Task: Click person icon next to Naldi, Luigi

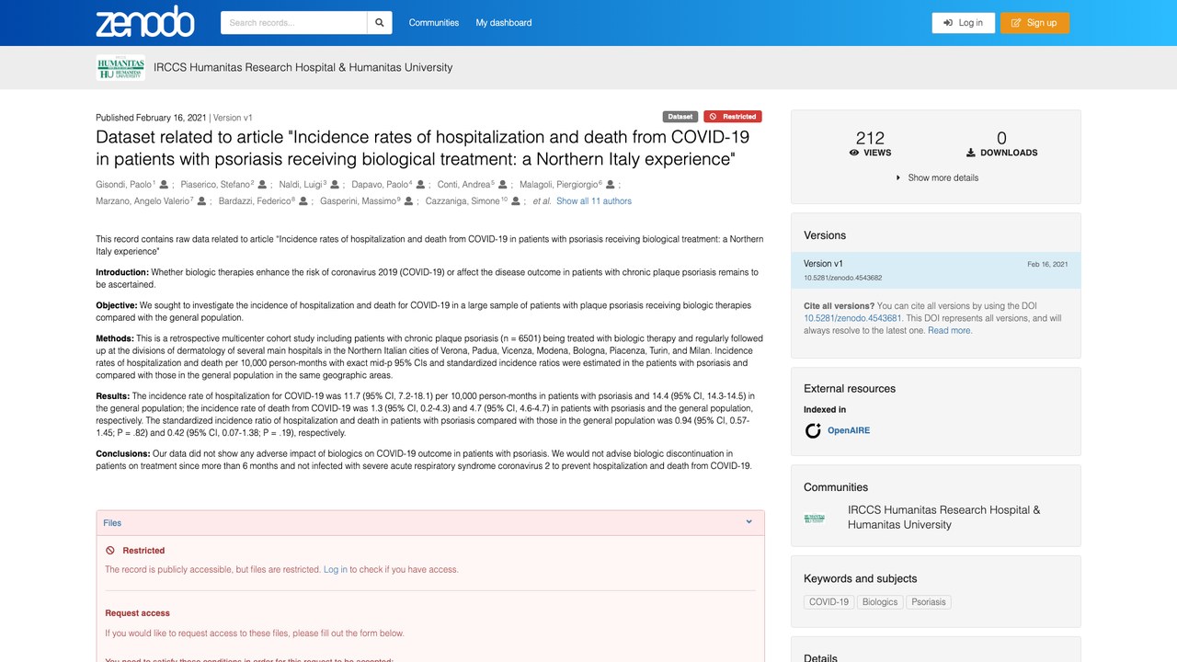Action: pos(335,184)
